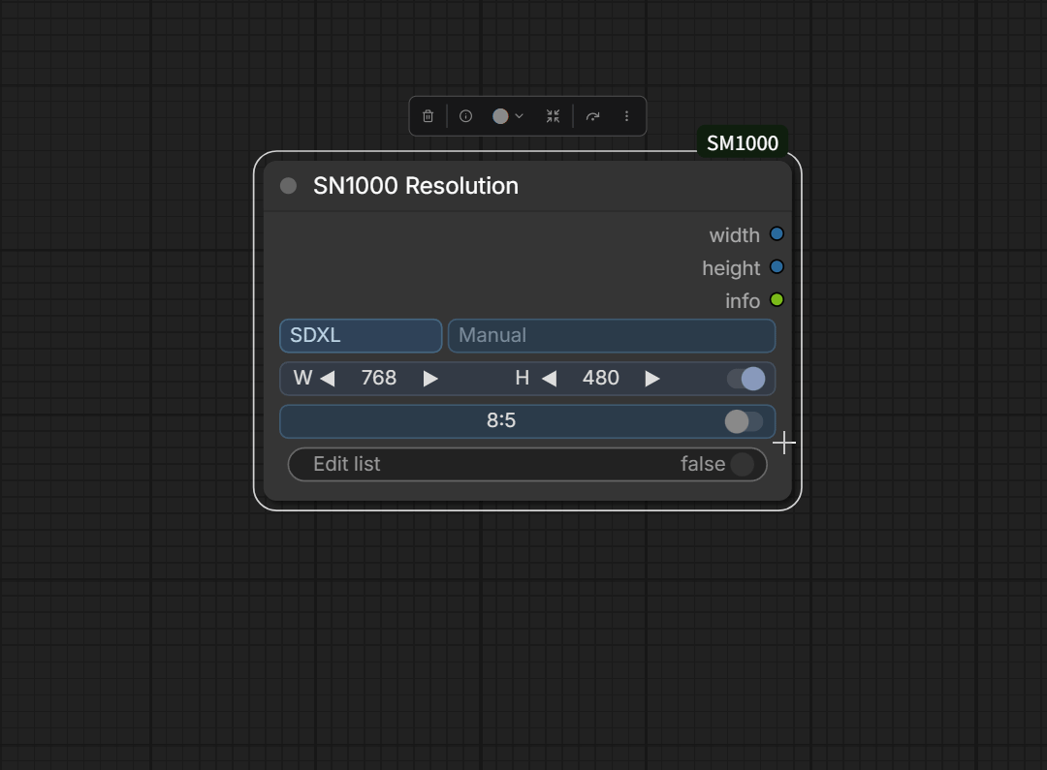Click the height value 480
1047x770 pixels.
click(600, 378)
